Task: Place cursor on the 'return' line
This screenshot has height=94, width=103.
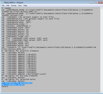Action: [x=5, y=87]
